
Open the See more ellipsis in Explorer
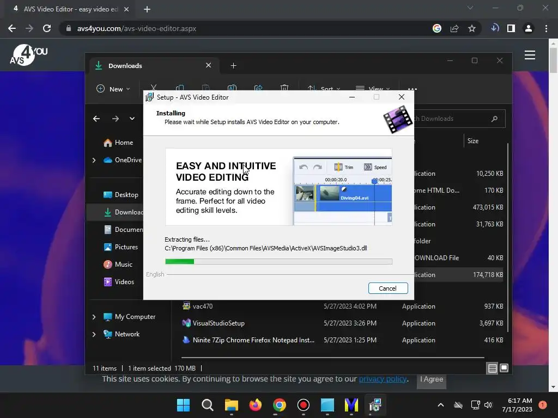pyautogui.click(x=412, y=89)
